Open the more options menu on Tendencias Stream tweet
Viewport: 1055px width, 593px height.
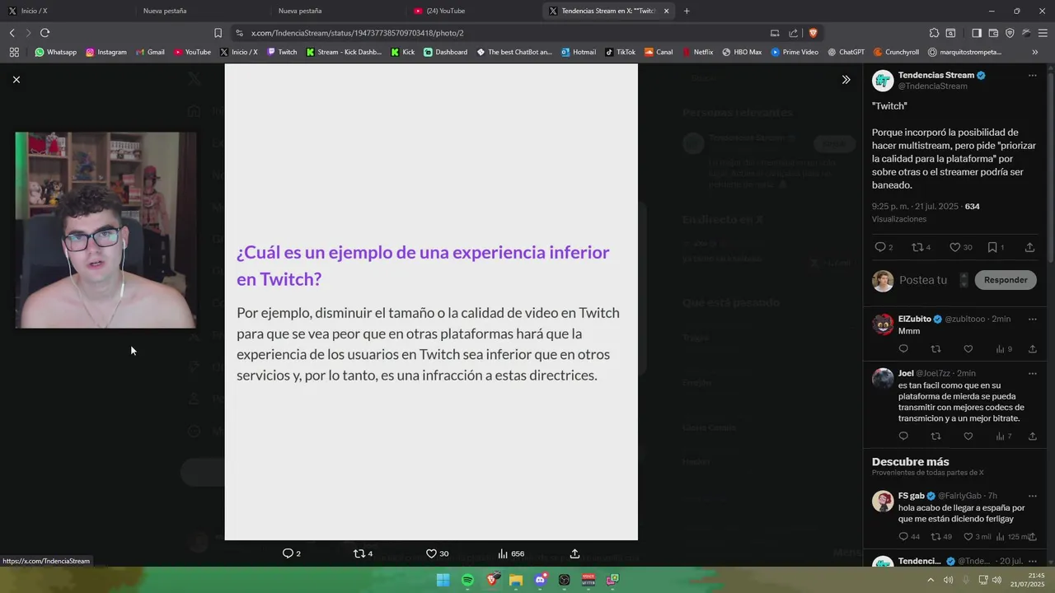(1032, 76)
